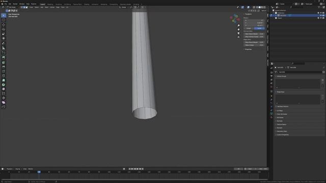Choose the Knife tool
This screenshot has width=326, height=183.
click(x=4, y=76)
